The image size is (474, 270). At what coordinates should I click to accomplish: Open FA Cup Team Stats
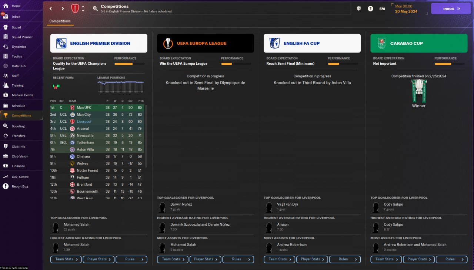point(279,259)
